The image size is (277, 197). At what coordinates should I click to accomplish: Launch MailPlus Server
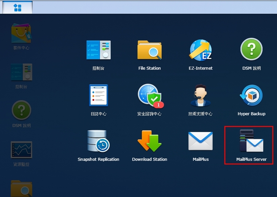point(252,141)
